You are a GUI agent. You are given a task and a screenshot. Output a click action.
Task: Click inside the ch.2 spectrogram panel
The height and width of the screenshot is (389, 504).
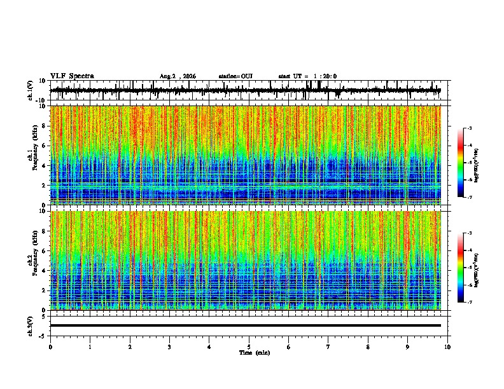tap(245, 261)
